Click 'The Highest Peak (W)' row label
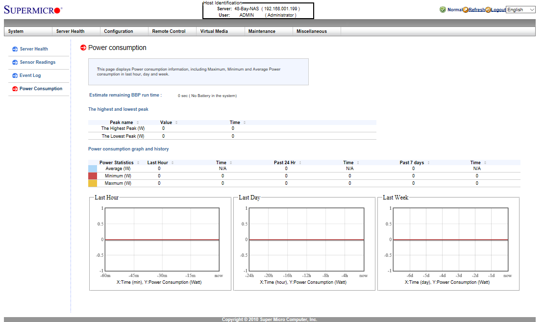 [123, 128]
